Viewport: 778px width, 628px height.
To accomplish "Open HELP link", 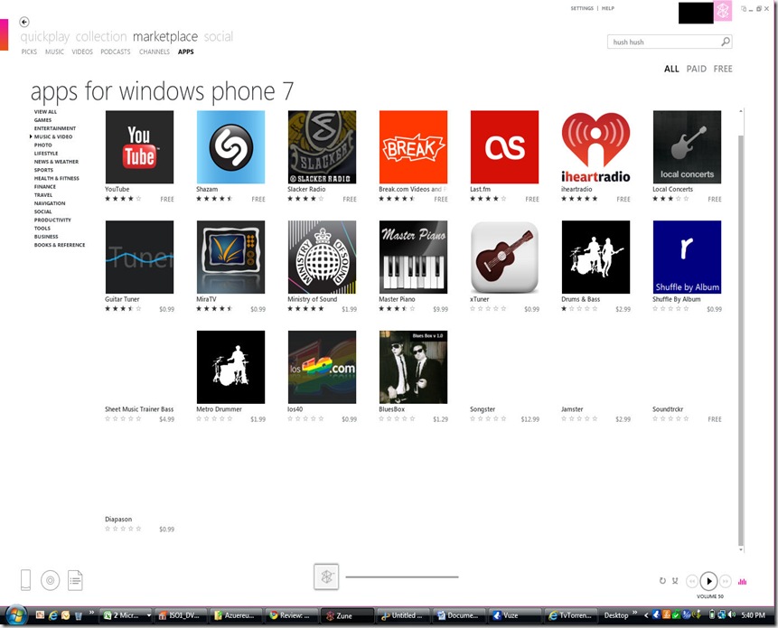I will [x=608, y=8].
